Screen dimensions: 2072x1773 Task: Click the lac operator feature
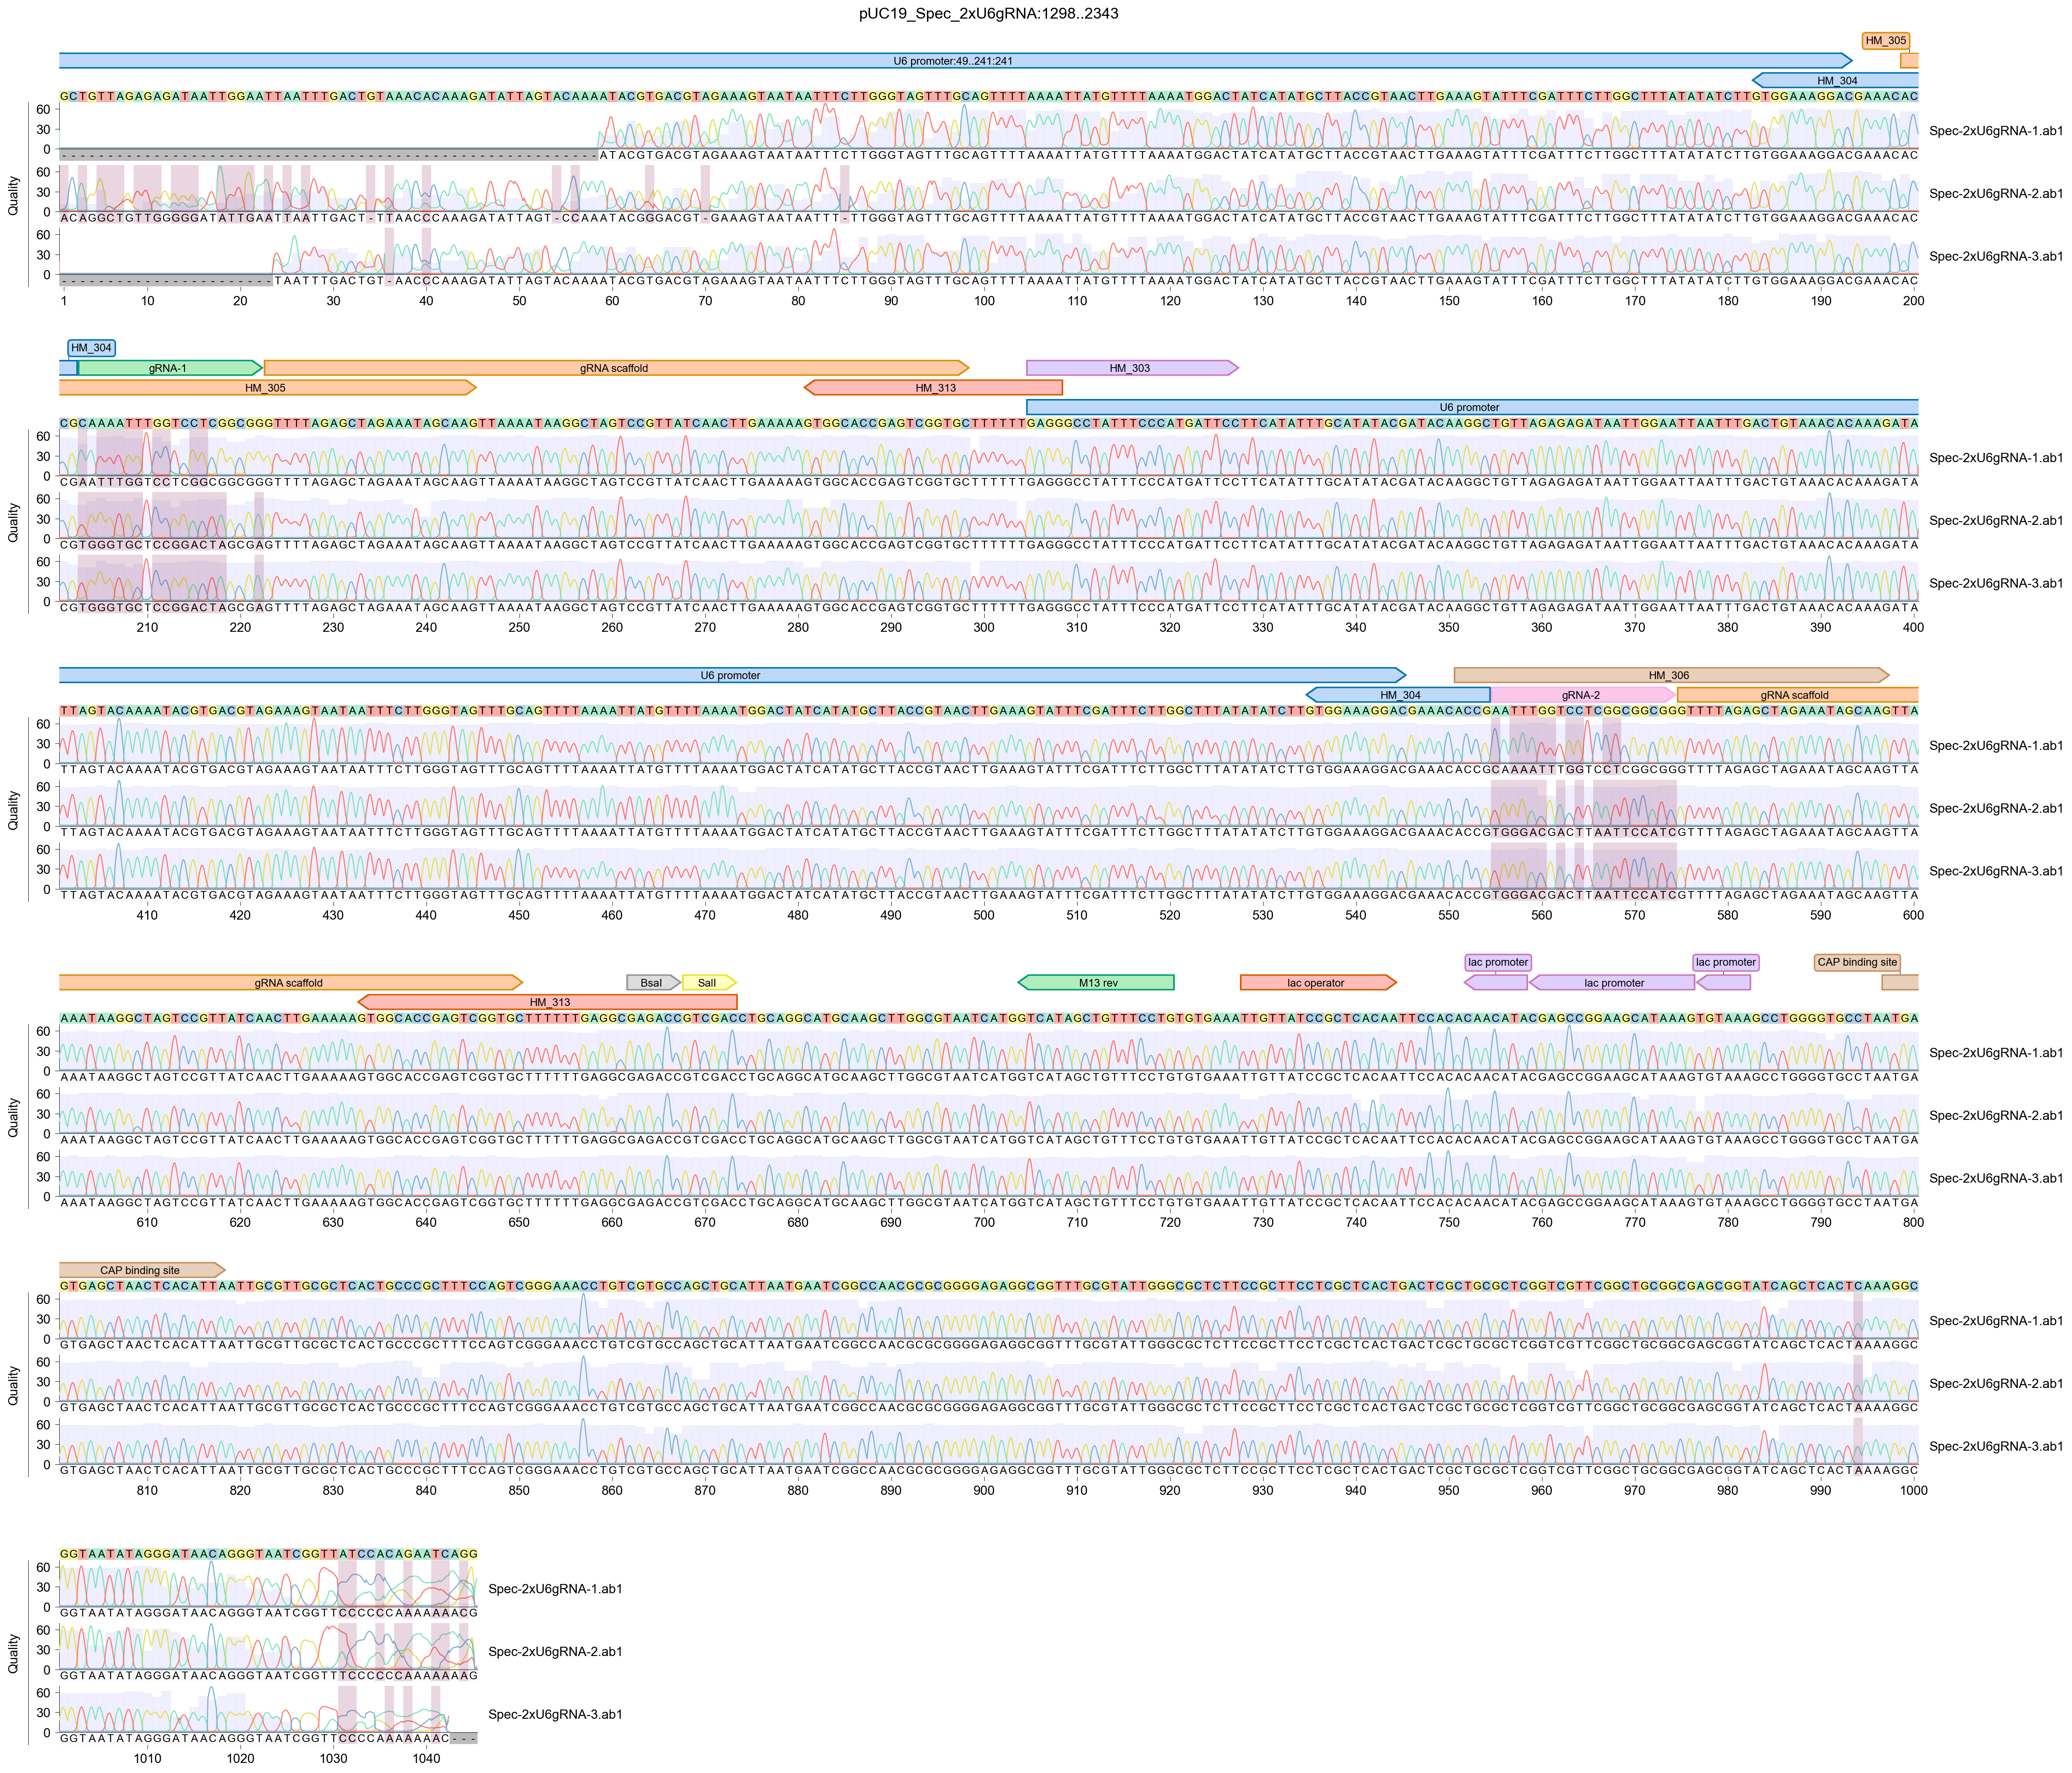pos(1315,983)
